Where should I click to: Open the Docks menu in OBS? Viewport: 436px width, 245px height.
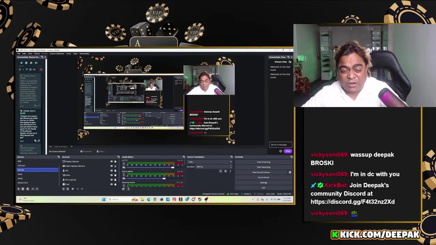[x=37, y=53]
